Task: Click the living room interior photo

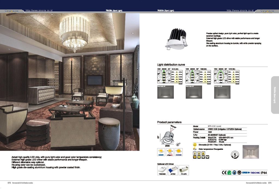Action: pos(69,81)
